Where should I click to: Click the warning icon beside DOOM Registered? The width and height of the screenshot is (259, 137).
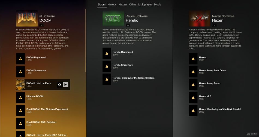pyautogui.click(x=20, y=59)
